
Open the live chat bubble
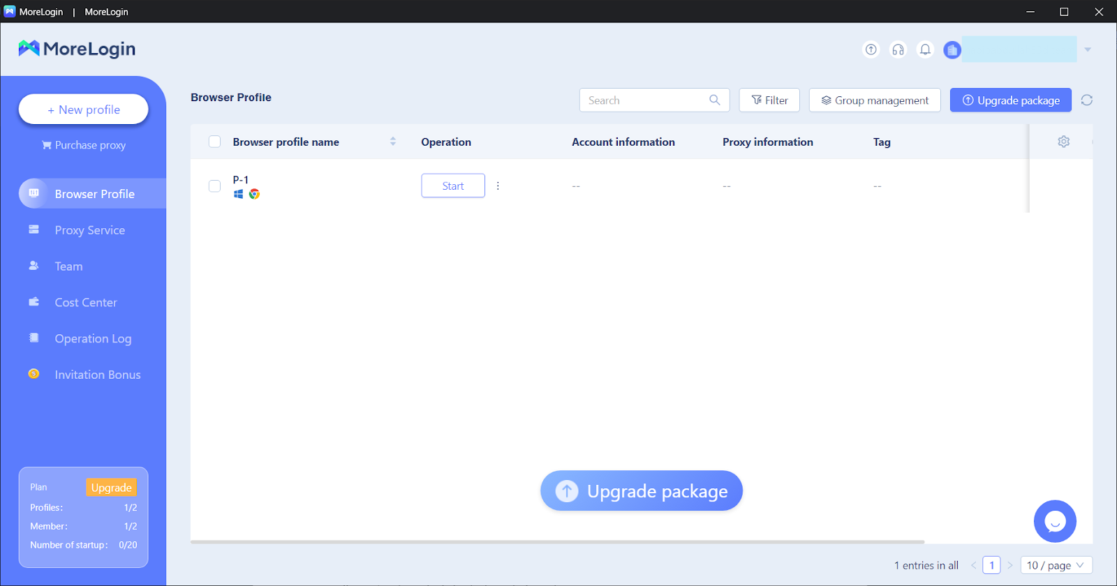pyautogui.click(x=1055, y=521)
